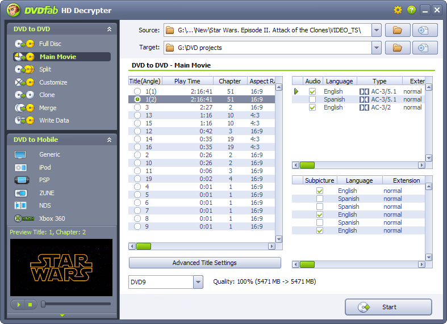This screenshot has width=447, height=324.
Task: Open source disc image button
Action: (x=425, y=30)
